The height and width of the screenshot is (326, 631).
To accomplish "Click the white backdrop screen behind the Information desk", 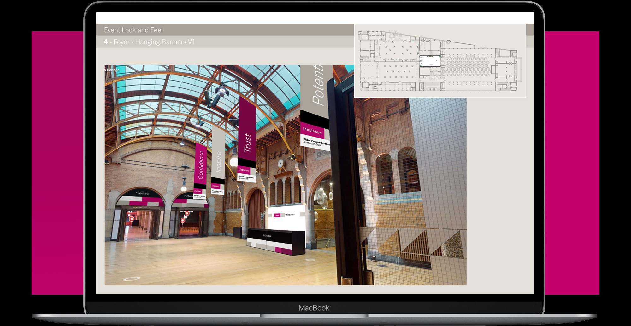I will point(286,218).
